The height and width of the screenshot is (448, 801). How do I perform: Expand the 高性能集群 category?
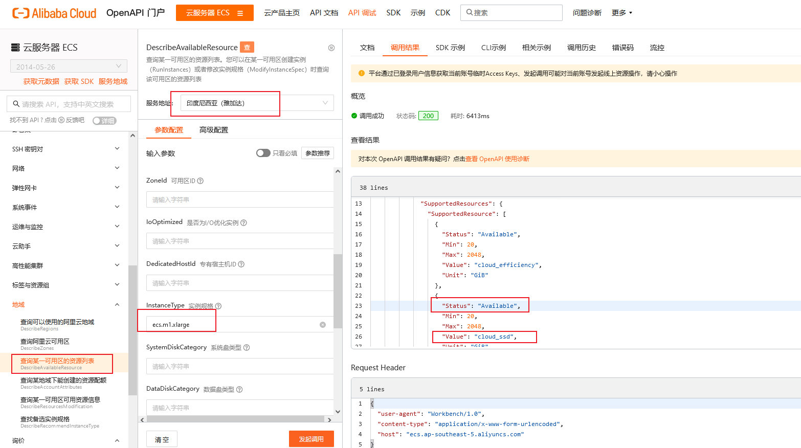tap(117, 265)
